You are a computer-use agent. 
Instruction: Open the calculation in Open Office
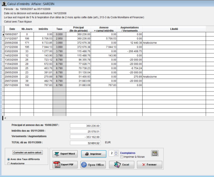pos(93,165)
